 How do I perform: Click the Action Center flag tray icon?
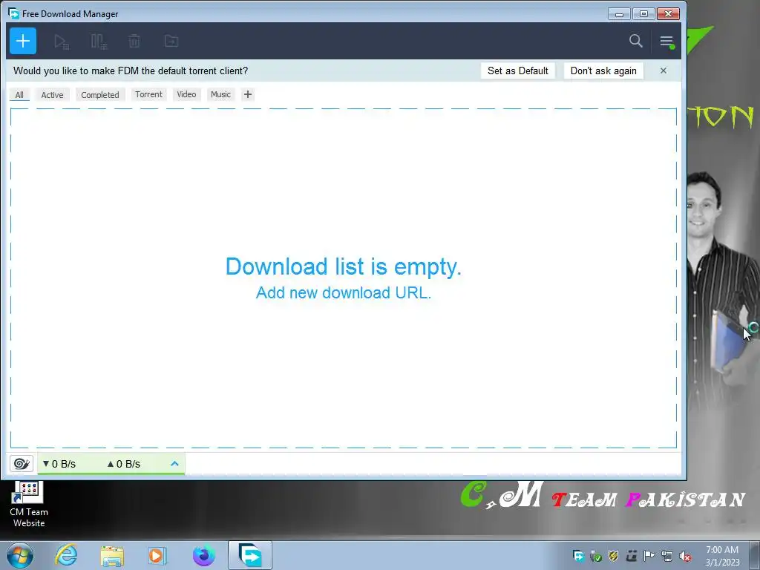pyautogui.click(x=649, y=556)
